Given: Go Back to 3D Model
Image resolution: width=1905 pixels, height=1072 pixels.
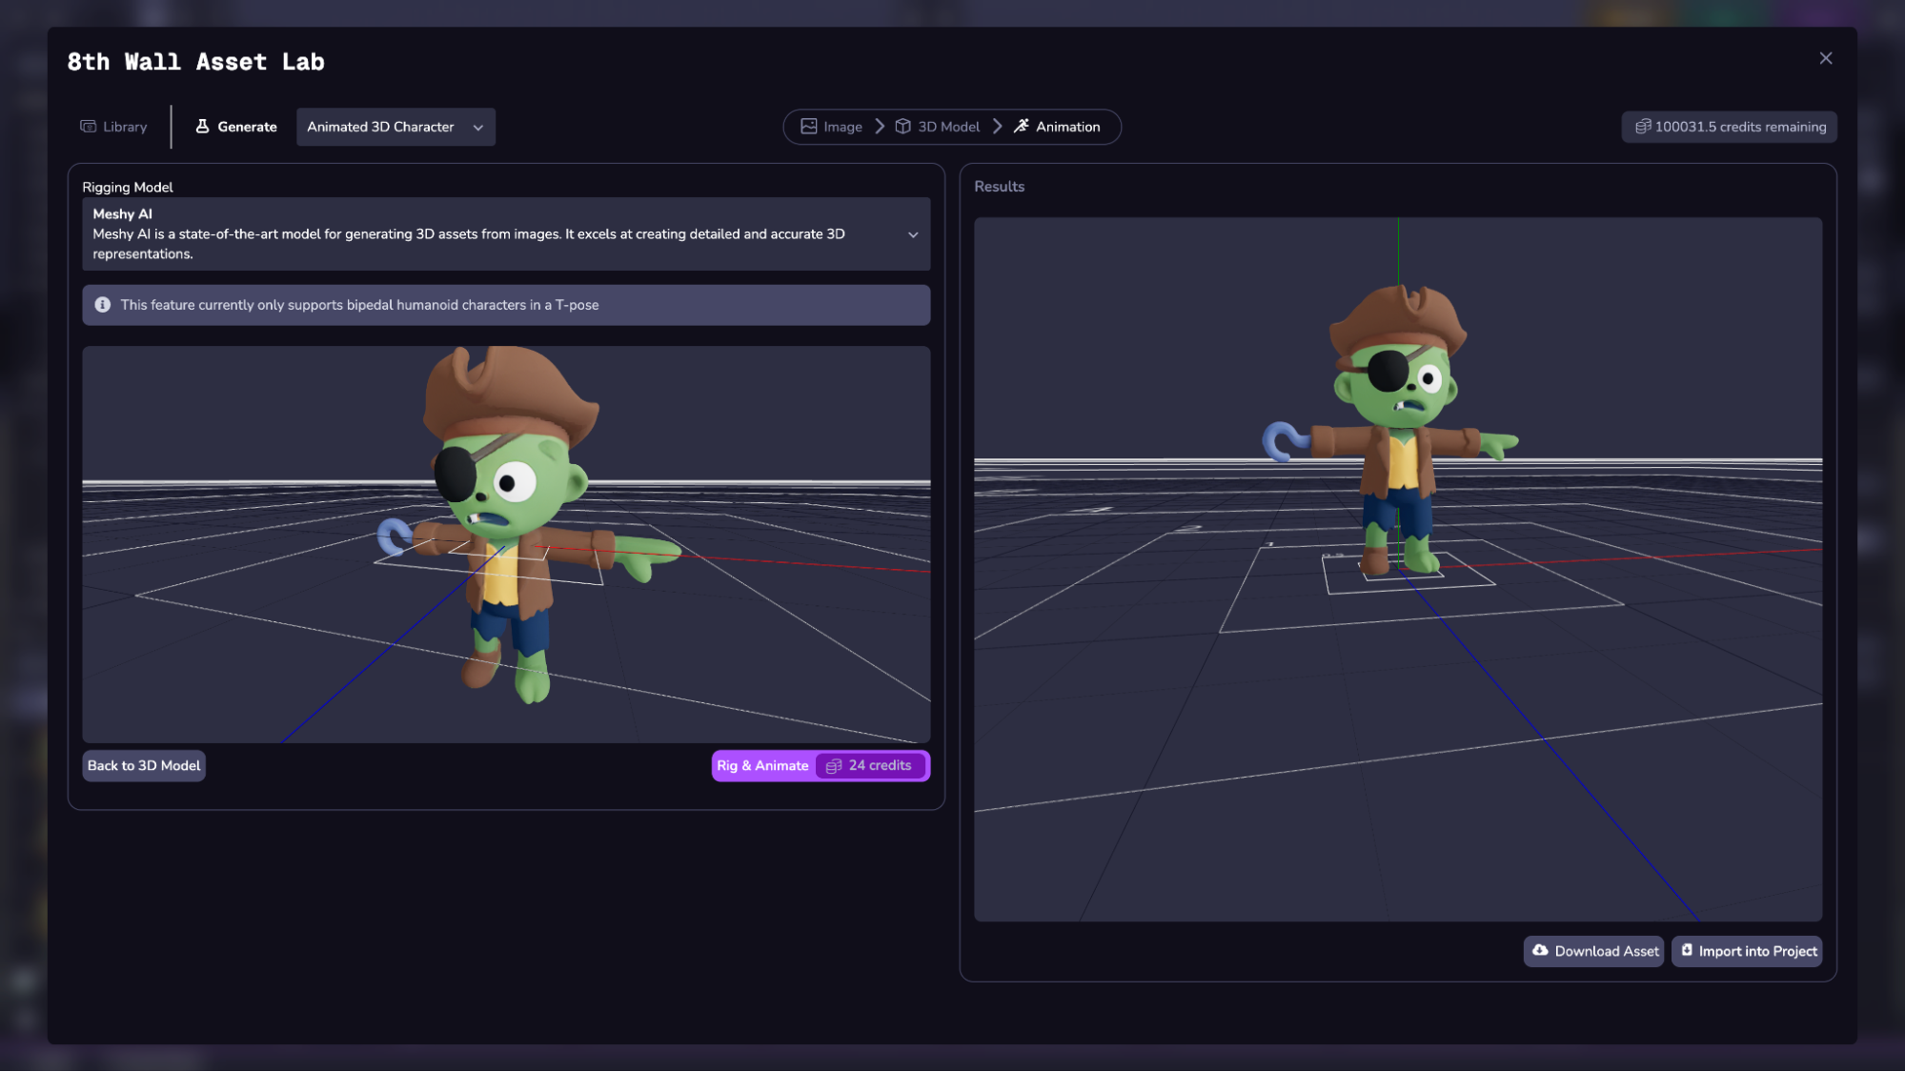Looking at the screenshot, I should 144,766.
